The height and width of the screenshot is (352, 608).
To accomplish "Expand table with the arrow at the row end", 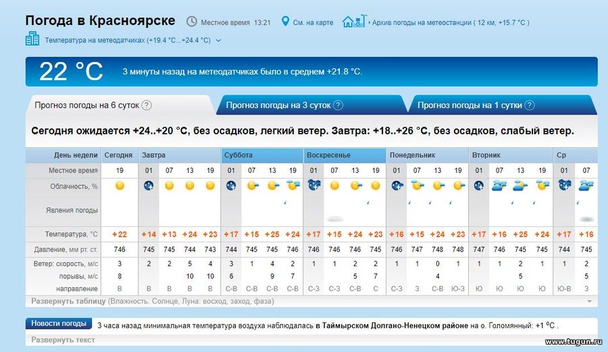I will (589, 301).
